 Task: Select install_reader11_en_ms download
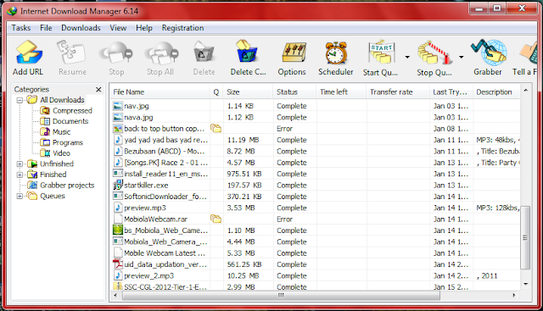(x=315, y=174)
